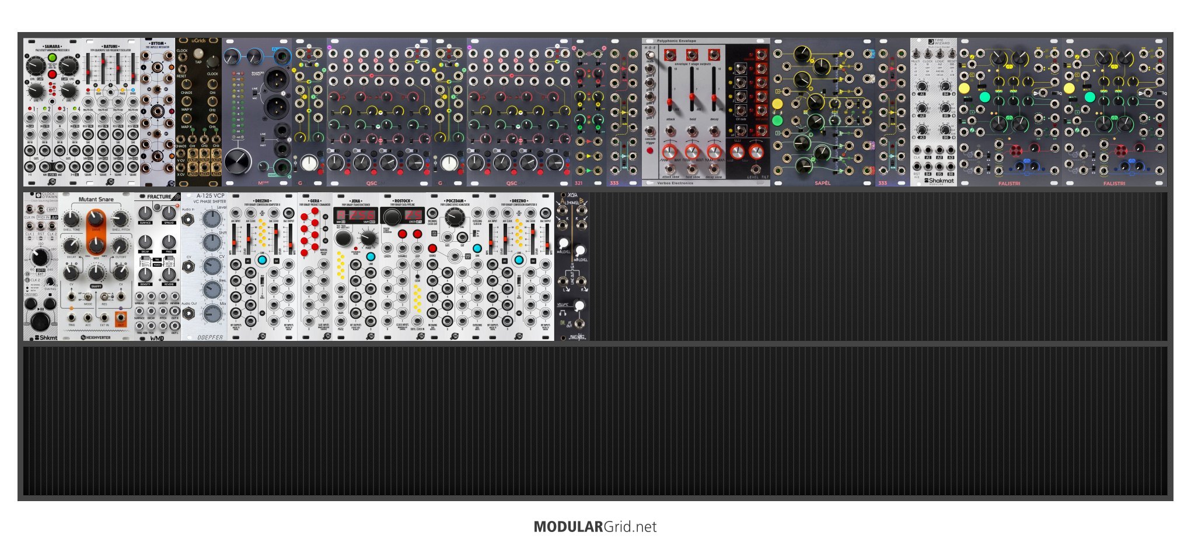Click the green button on Samara
The image size is (1191, 539).
point(52,58)
